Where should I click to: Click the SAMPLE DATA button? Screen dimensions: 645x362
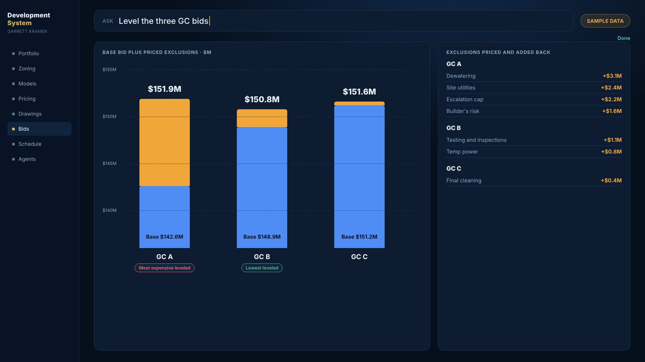tap(605, 21)
